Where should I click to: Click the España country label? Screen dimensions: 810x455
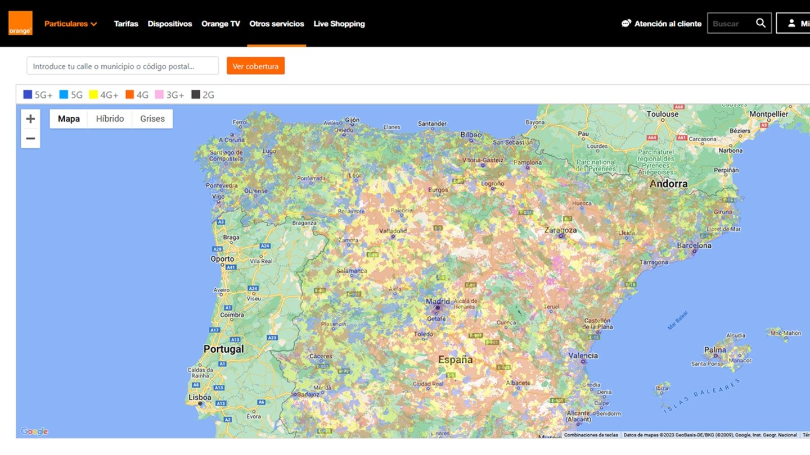[x=455, y=360]
